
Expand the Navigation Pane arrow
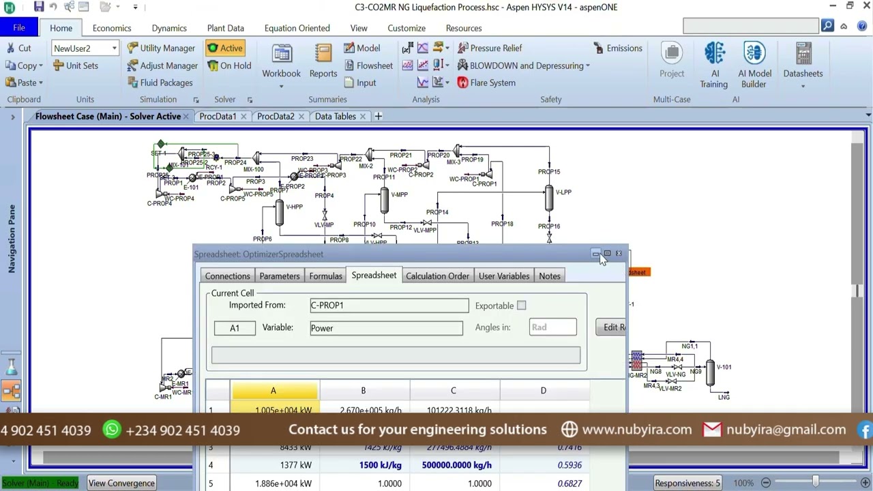click(x=12, y=117)
